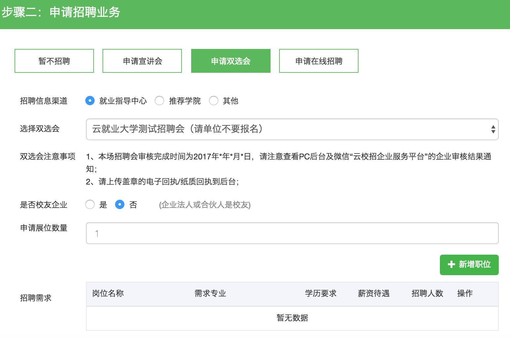Select 否 for alumni enterprise question
The height and width of the screenshot is (338, 510).
coord(120,205)
